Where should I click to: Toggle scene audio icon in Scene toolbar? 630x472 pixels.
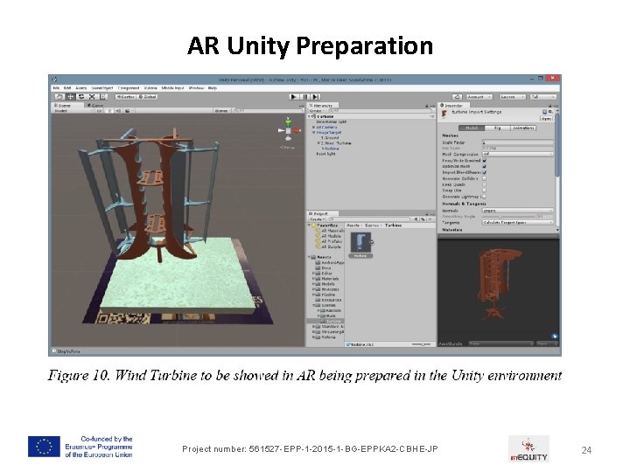tap(118, 110)
